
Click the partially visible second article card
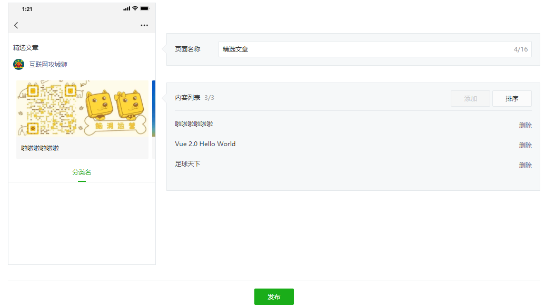pos(154,119)
